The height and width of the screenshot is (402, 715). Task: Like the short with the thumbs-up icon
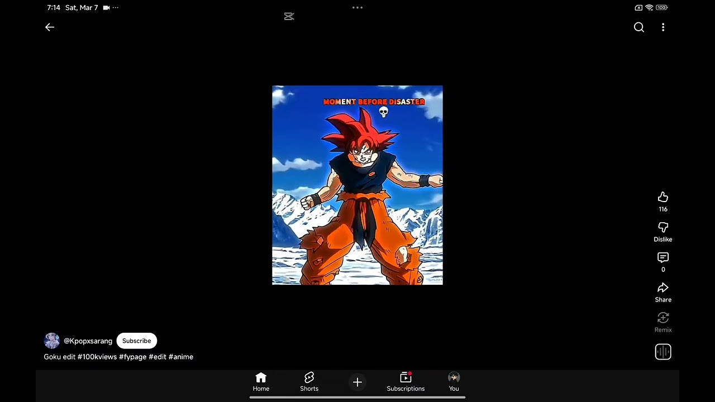tap(663, 197)
